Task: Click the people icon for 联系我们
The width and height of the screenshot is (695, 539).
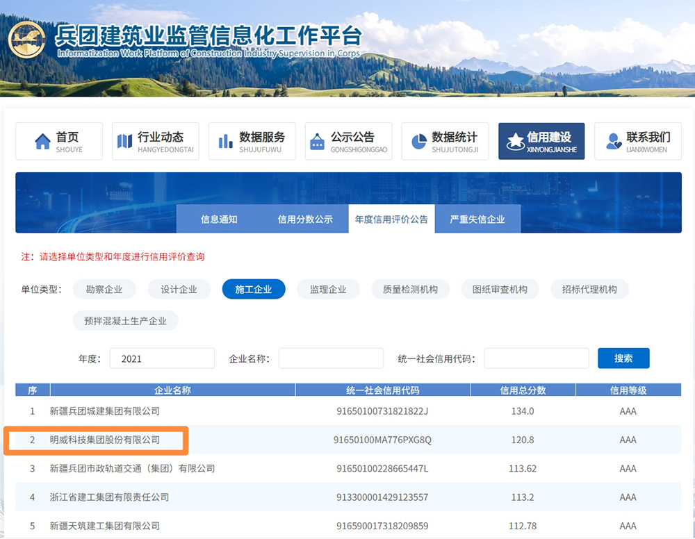Action: (x=614, y=142)
